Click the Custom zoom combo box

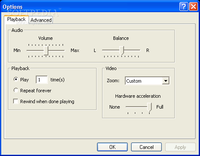point(147,81)
